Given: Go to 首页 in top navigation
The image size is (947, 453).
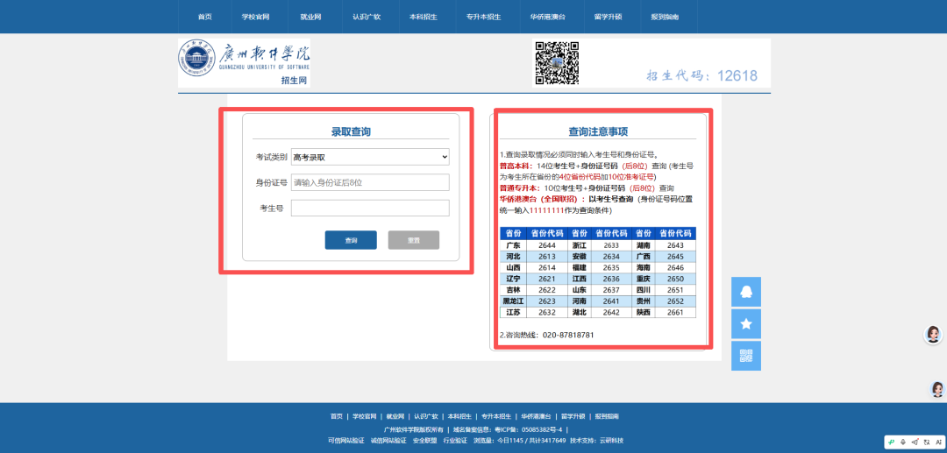Looking at the screenshot, I should (x=204, y=17).
